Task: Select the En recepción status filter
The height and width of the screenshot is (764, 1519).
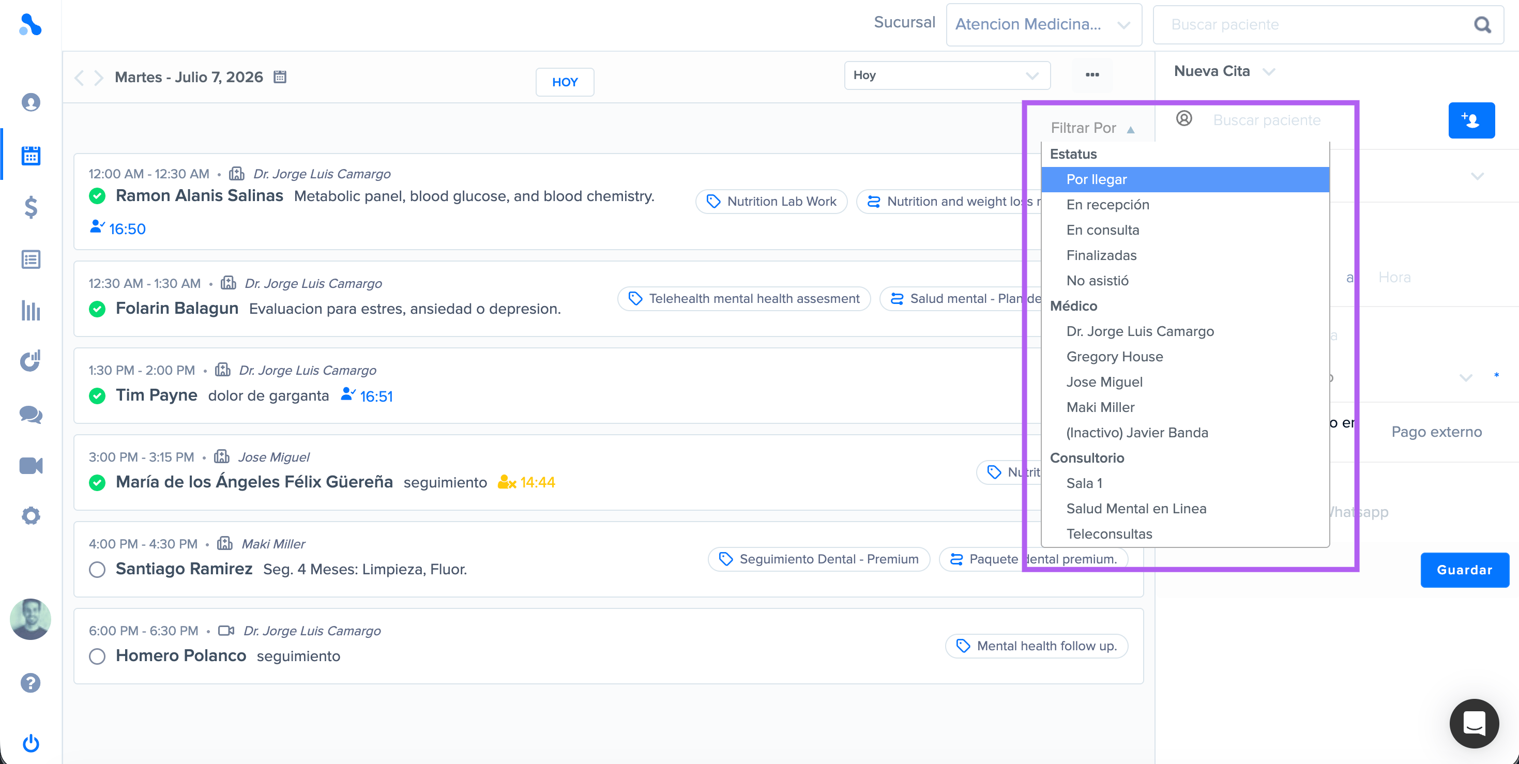Action: pyautogui.click(x=1184, y=205)
